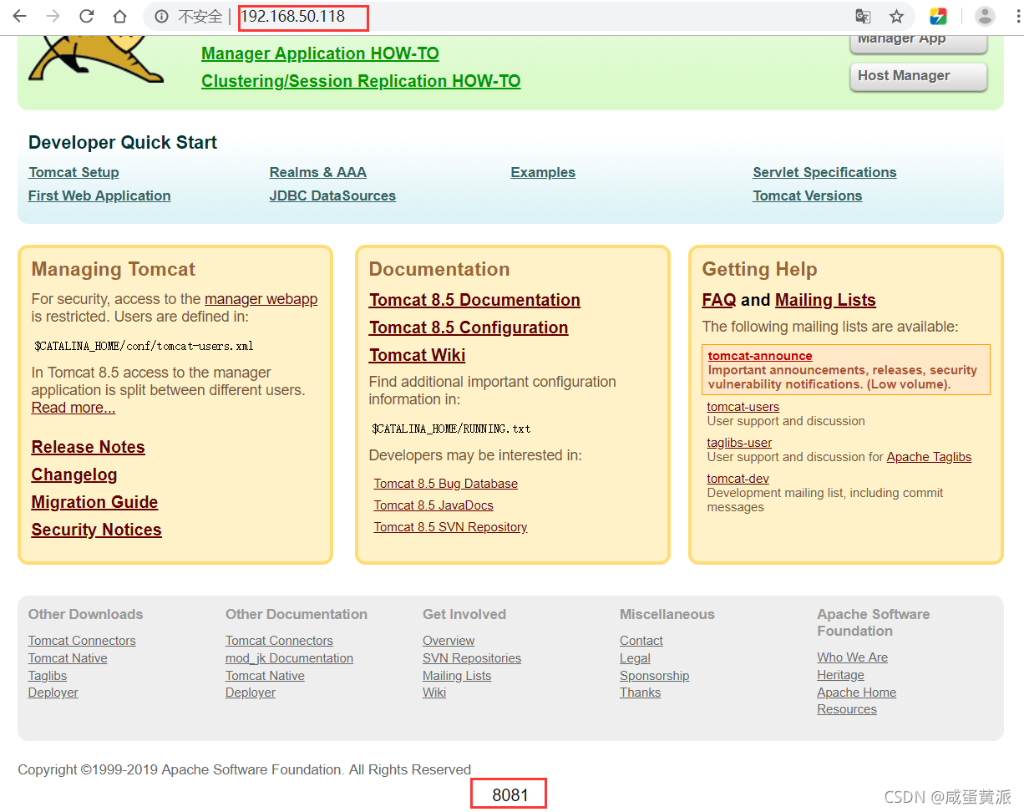The image size is (1024, 812).
Task: Open Tomcat Connectors under Other Downloads
Action: [x=82, y=641]
